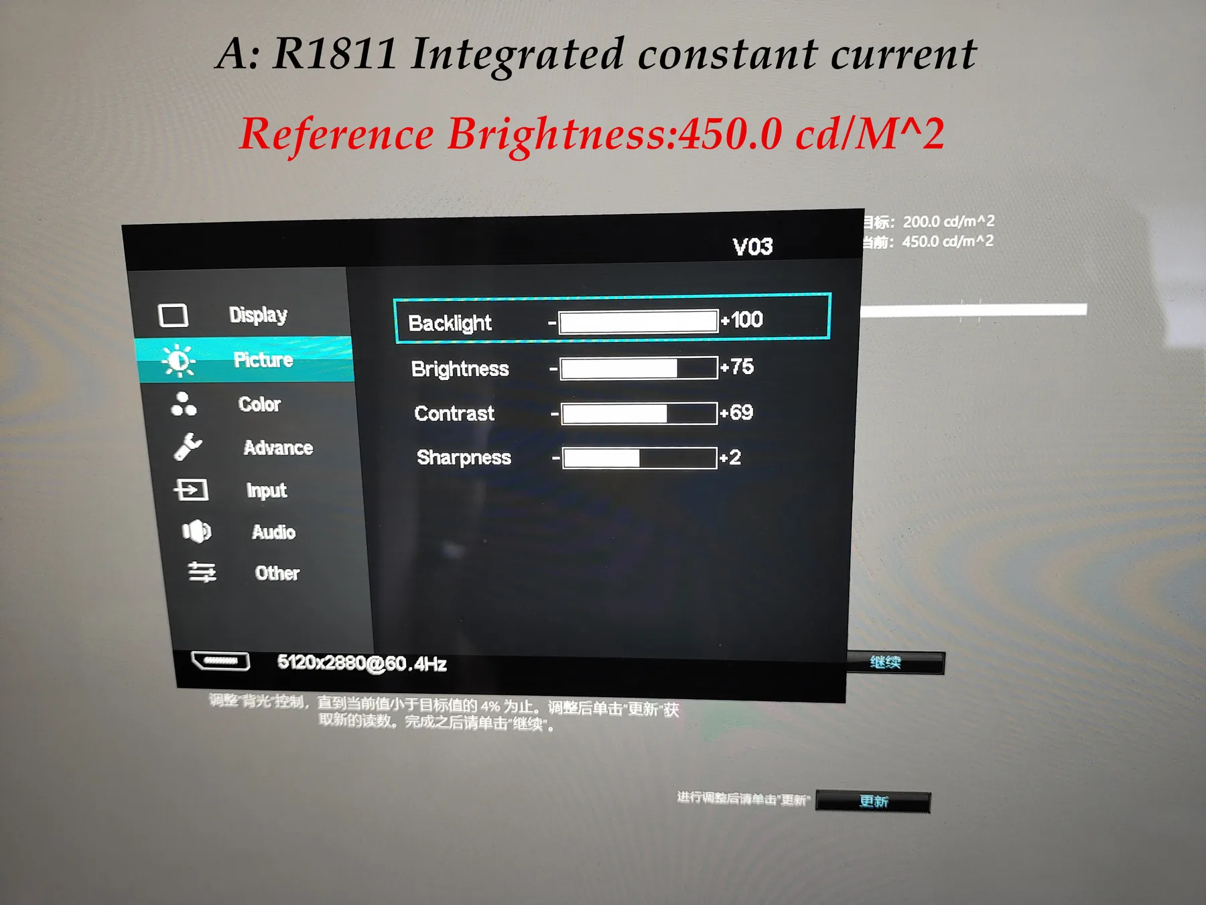
Task: Click the Other sliders icon
Action: click(202, 572)
